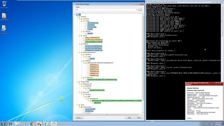Click the Administrator folder icon in the tree
This screenshot has width=224, height=126.
[x=82, y=107]
